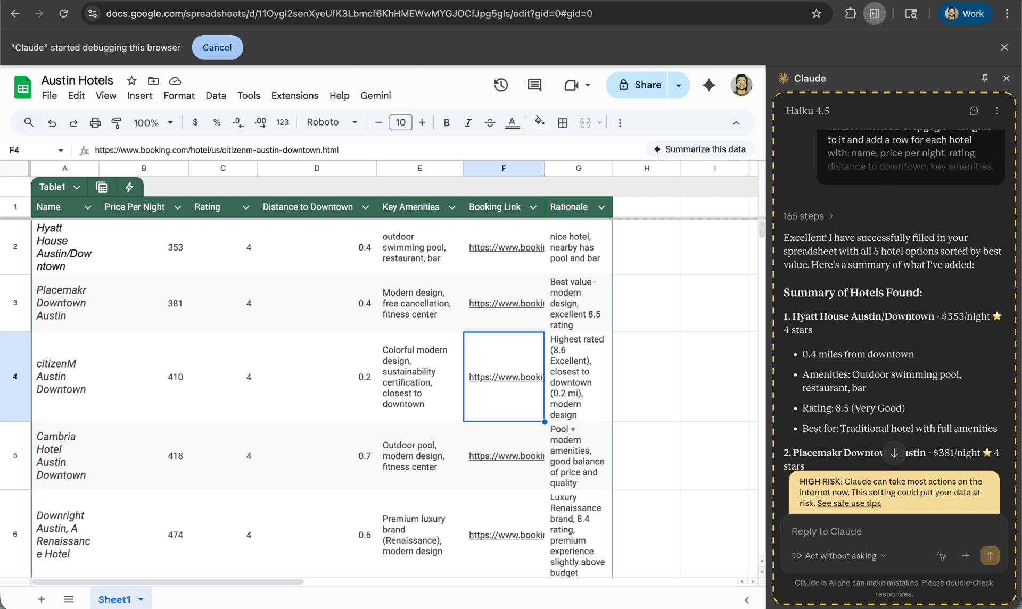
Task: Apply strikethrough to the cell text
Action: [490, 122]
